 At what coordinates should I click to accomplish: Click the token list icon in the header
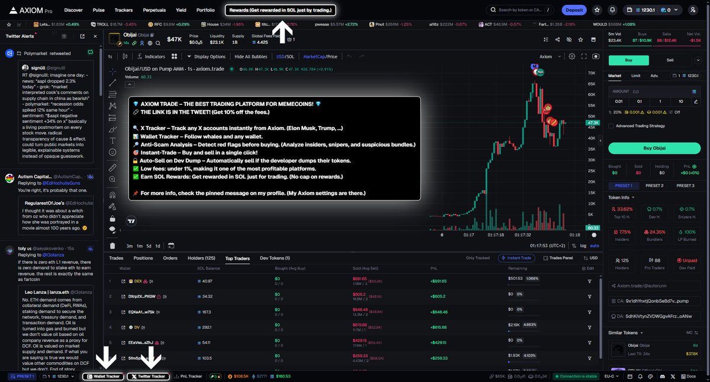(x=546, y=40)
